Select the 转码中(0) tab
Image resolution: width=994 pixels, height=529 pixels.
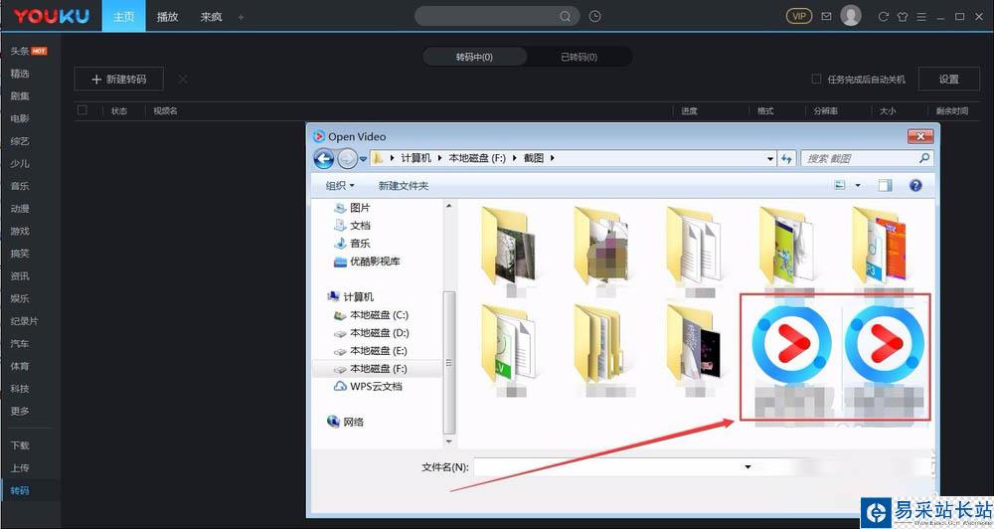[474, 57]
